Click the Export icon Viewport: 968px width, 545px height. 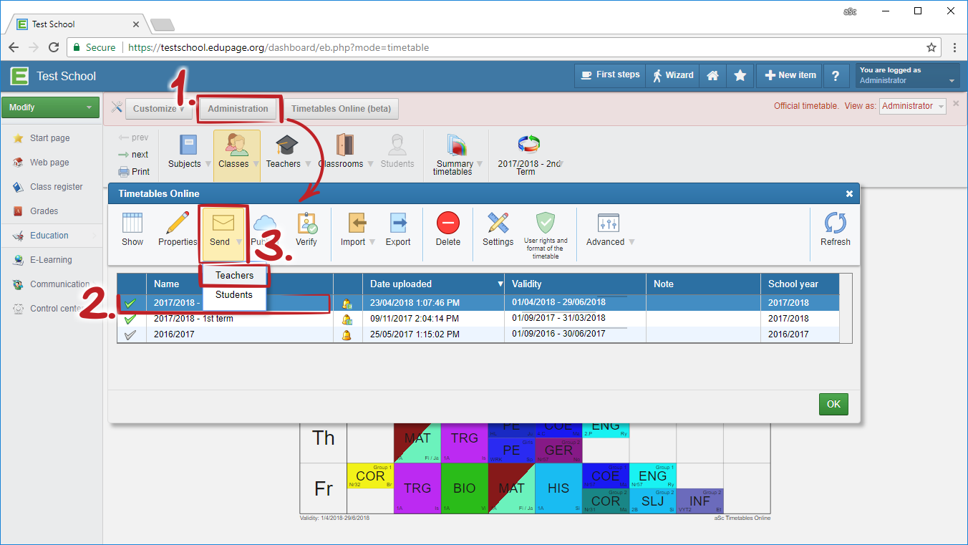pyautogui.click(x=398, y=223)
